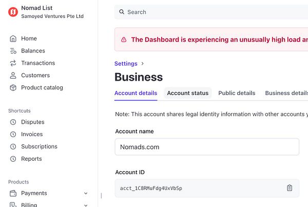Screen dimensions: 308x207
Task: Click the Nomad List account logo
Action: point(13,12)
